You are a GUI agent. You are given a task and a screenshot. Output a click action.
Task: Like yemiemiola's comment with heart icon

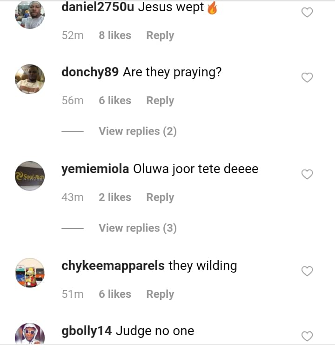307,175
